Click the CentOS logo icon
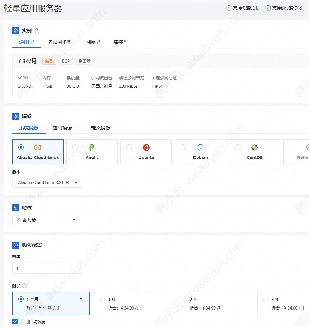This screenshot has width=309, height=327. click(255, 148)
